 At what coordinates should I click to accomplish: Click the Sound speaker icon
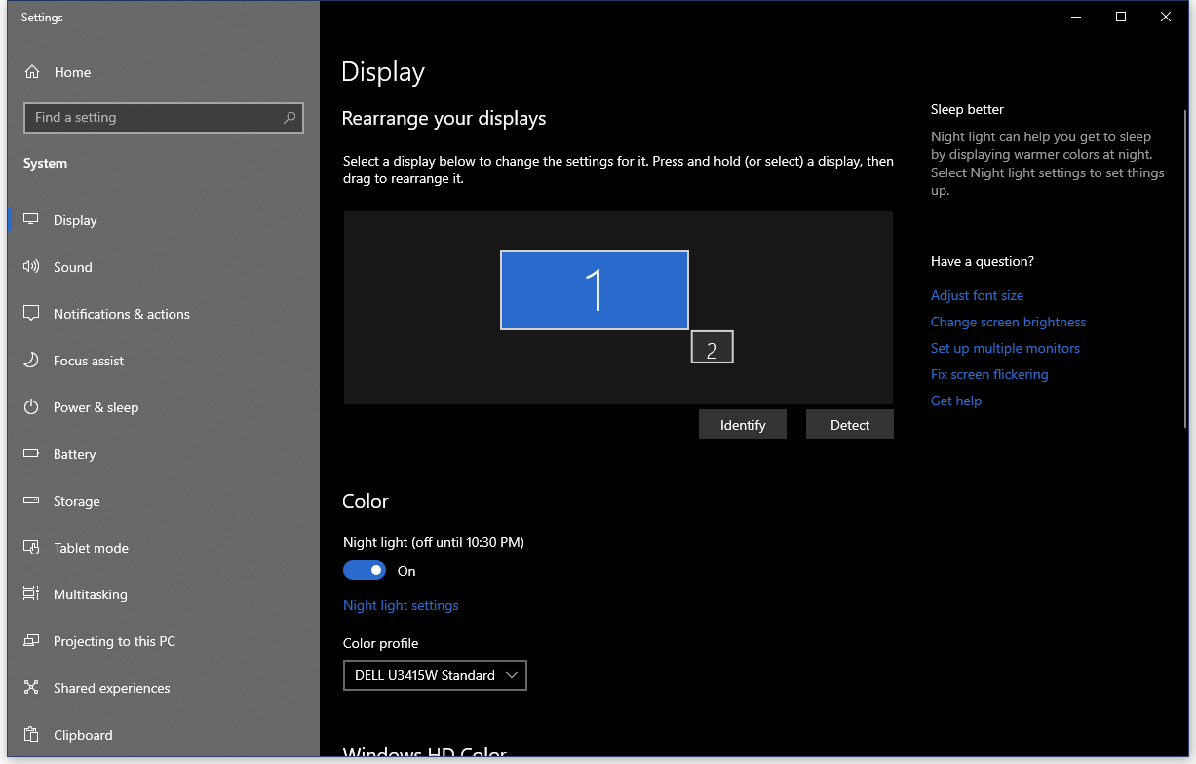click(x=31, y=267)
